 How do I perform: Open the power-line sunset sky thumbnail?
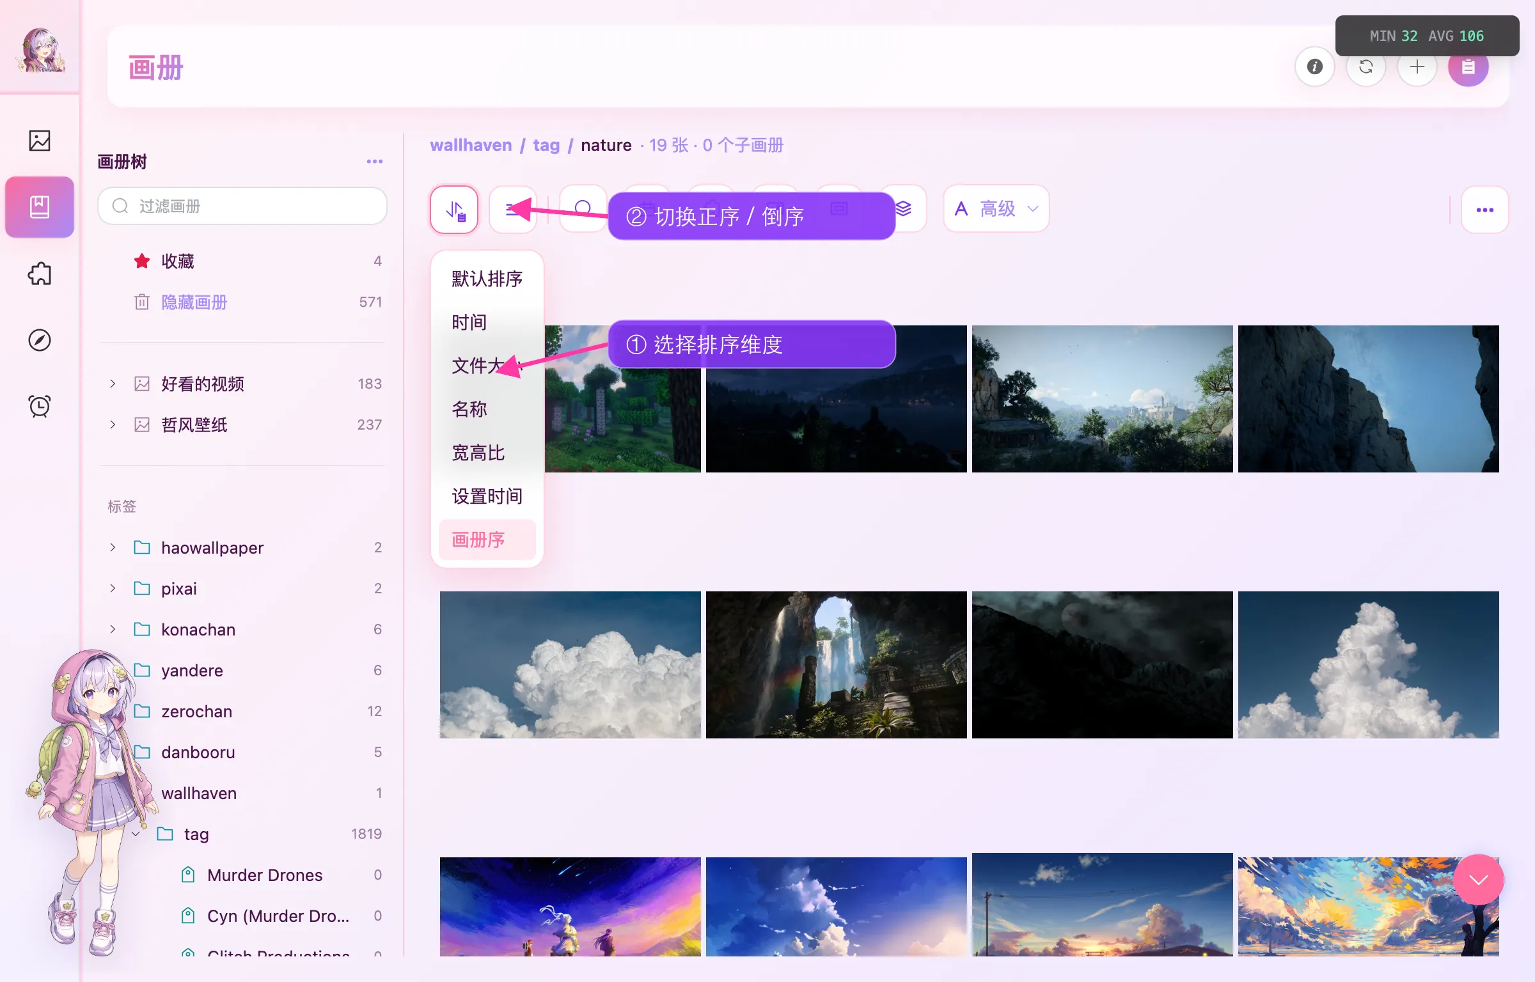[x=1102, y=905]
